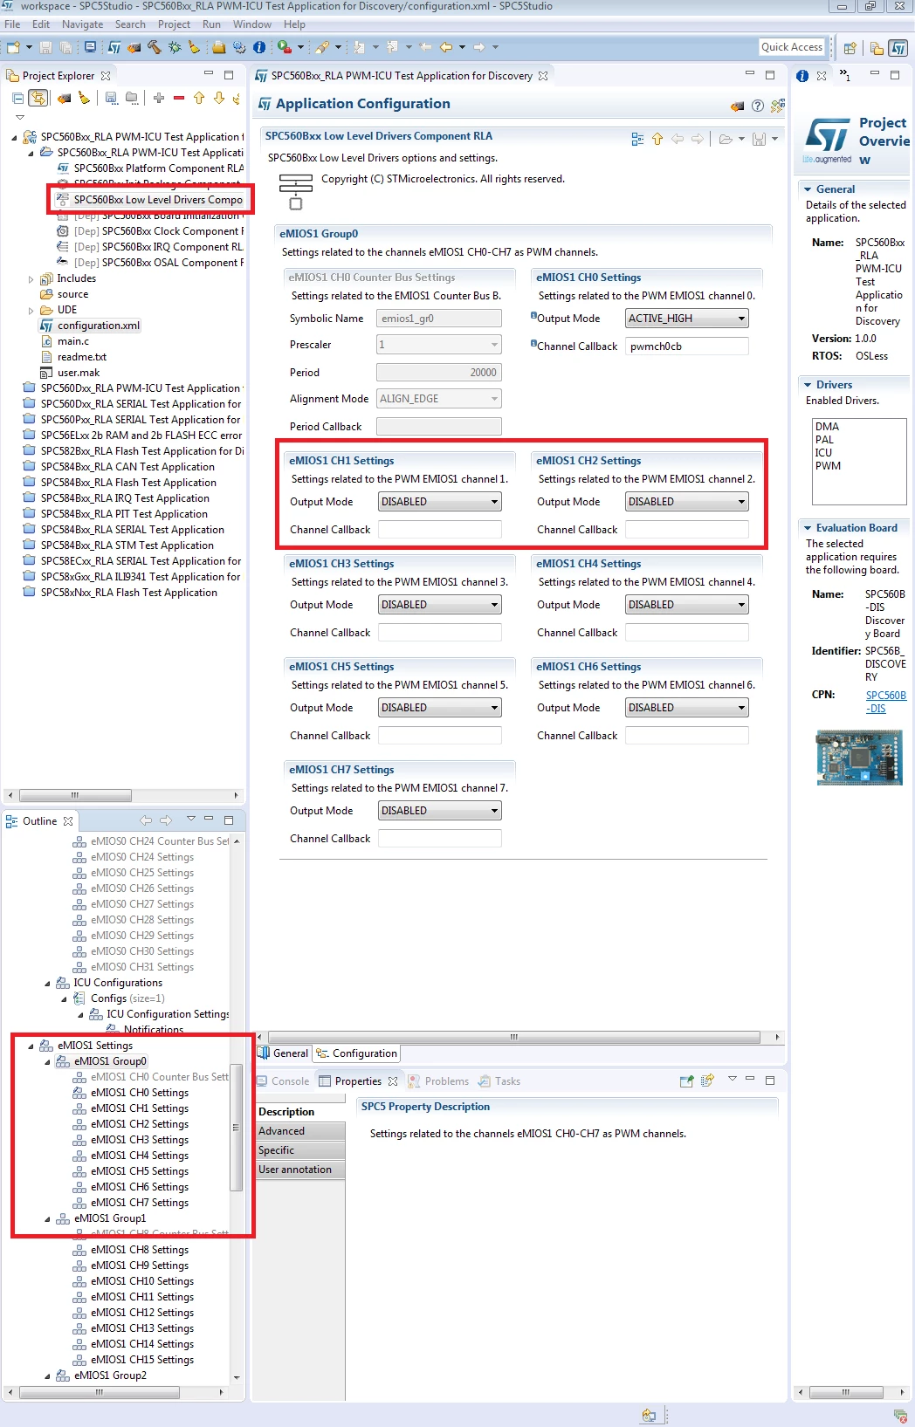Click the blue info icon in main toolbar

259,47
